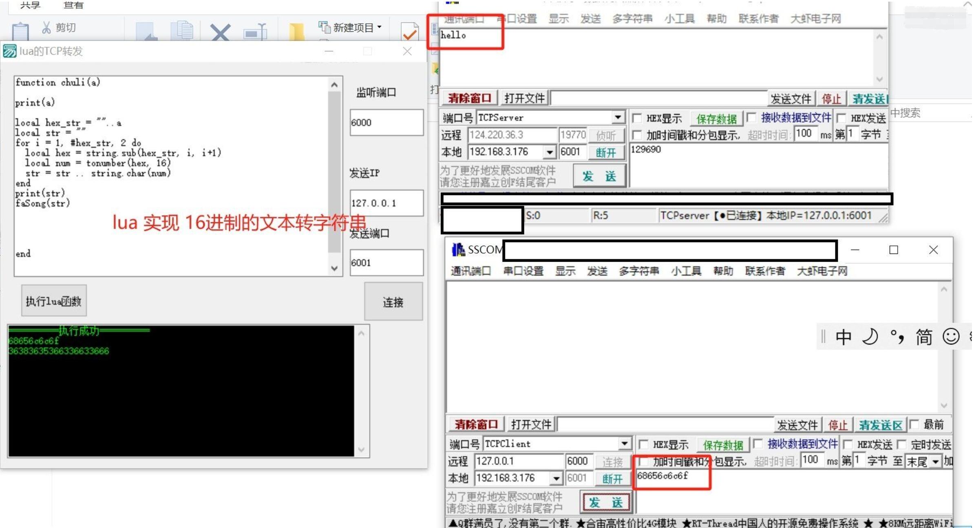Click the 连接 button in lua window
Image resolution: width=976 pixels, height=528 pixels.
pyautogui.click(x=393, y=302)
